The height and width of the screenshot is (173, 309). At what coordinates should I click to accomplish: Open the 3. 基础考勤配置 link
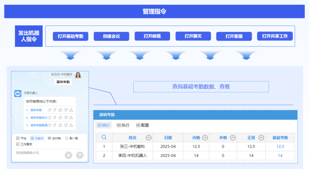[37, 125]
